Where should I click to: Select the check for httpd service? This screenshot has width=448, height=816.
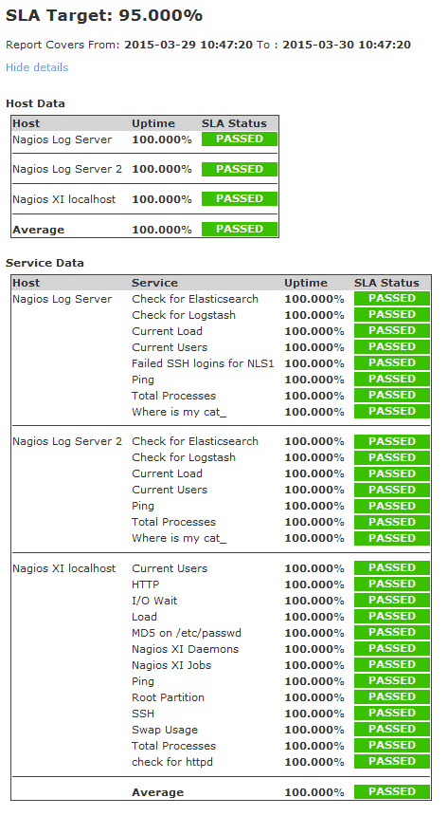(172, 762)
